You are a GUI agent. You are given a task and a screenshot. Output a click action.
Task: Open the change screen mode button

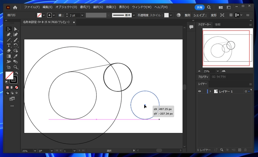click(12, 98)
